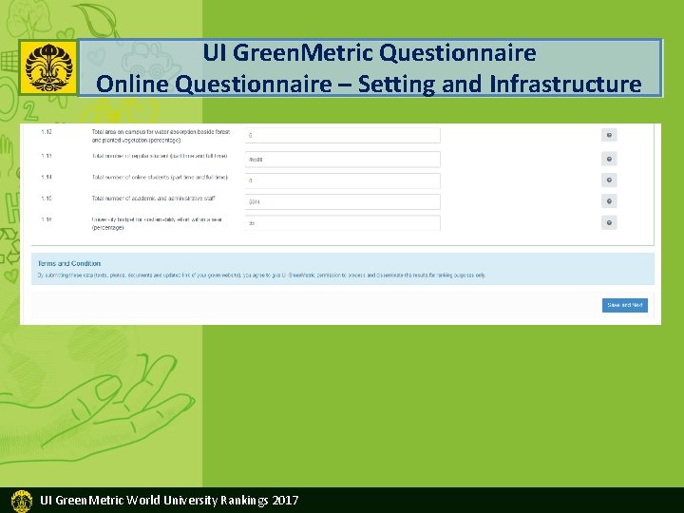Click the label 'Total number of academic and administrative staff'

click(154, 198)
